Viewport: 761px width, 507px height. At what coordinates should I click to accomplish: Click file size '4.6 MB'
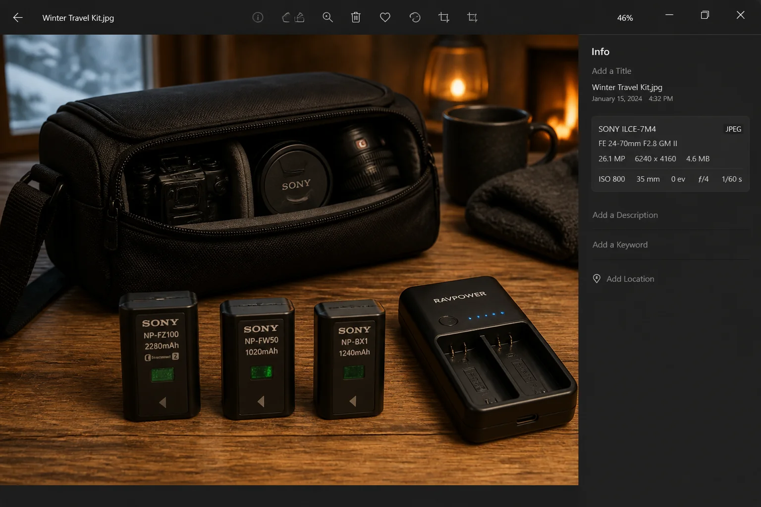coord(698,158)
